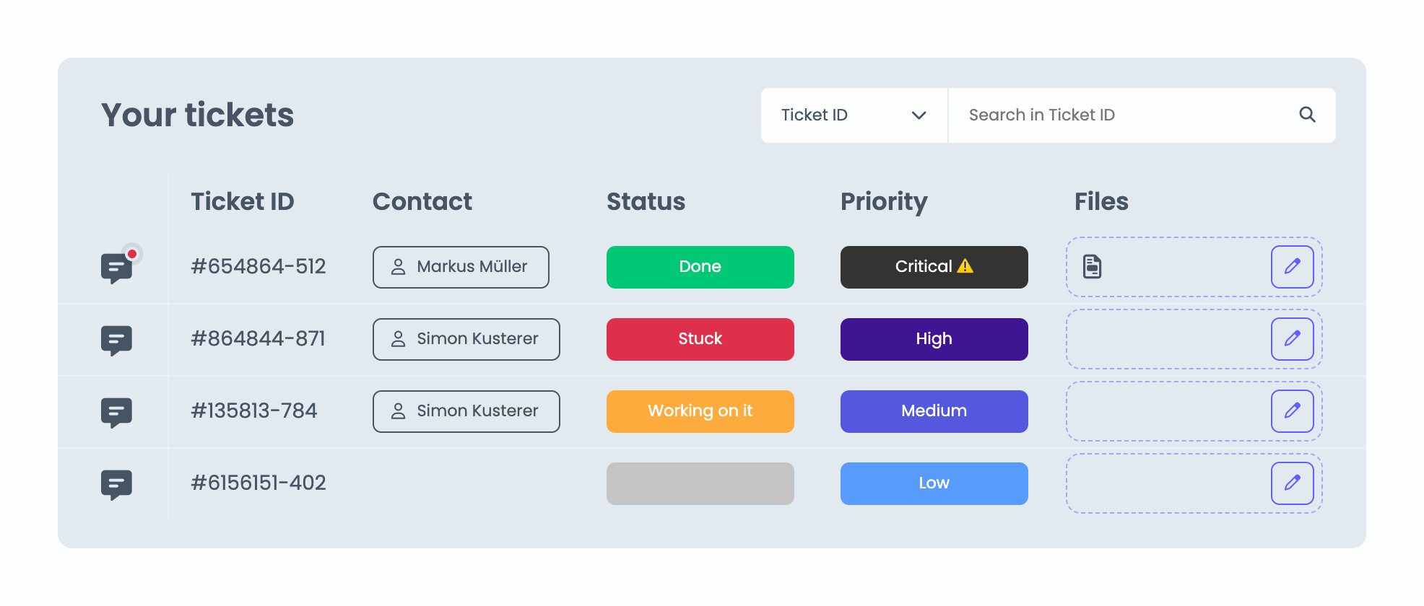Viewport: 1424px width, 606px height.
Task: Select Simon Kusterer on ticket #864844-871
Action: click(466, 339)
